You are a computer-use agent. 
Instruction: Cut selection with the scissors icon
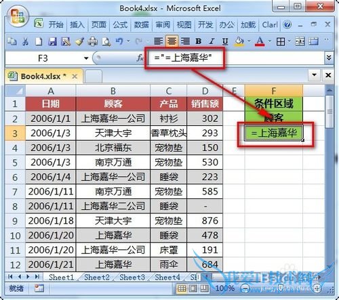[x=25, y=41]
